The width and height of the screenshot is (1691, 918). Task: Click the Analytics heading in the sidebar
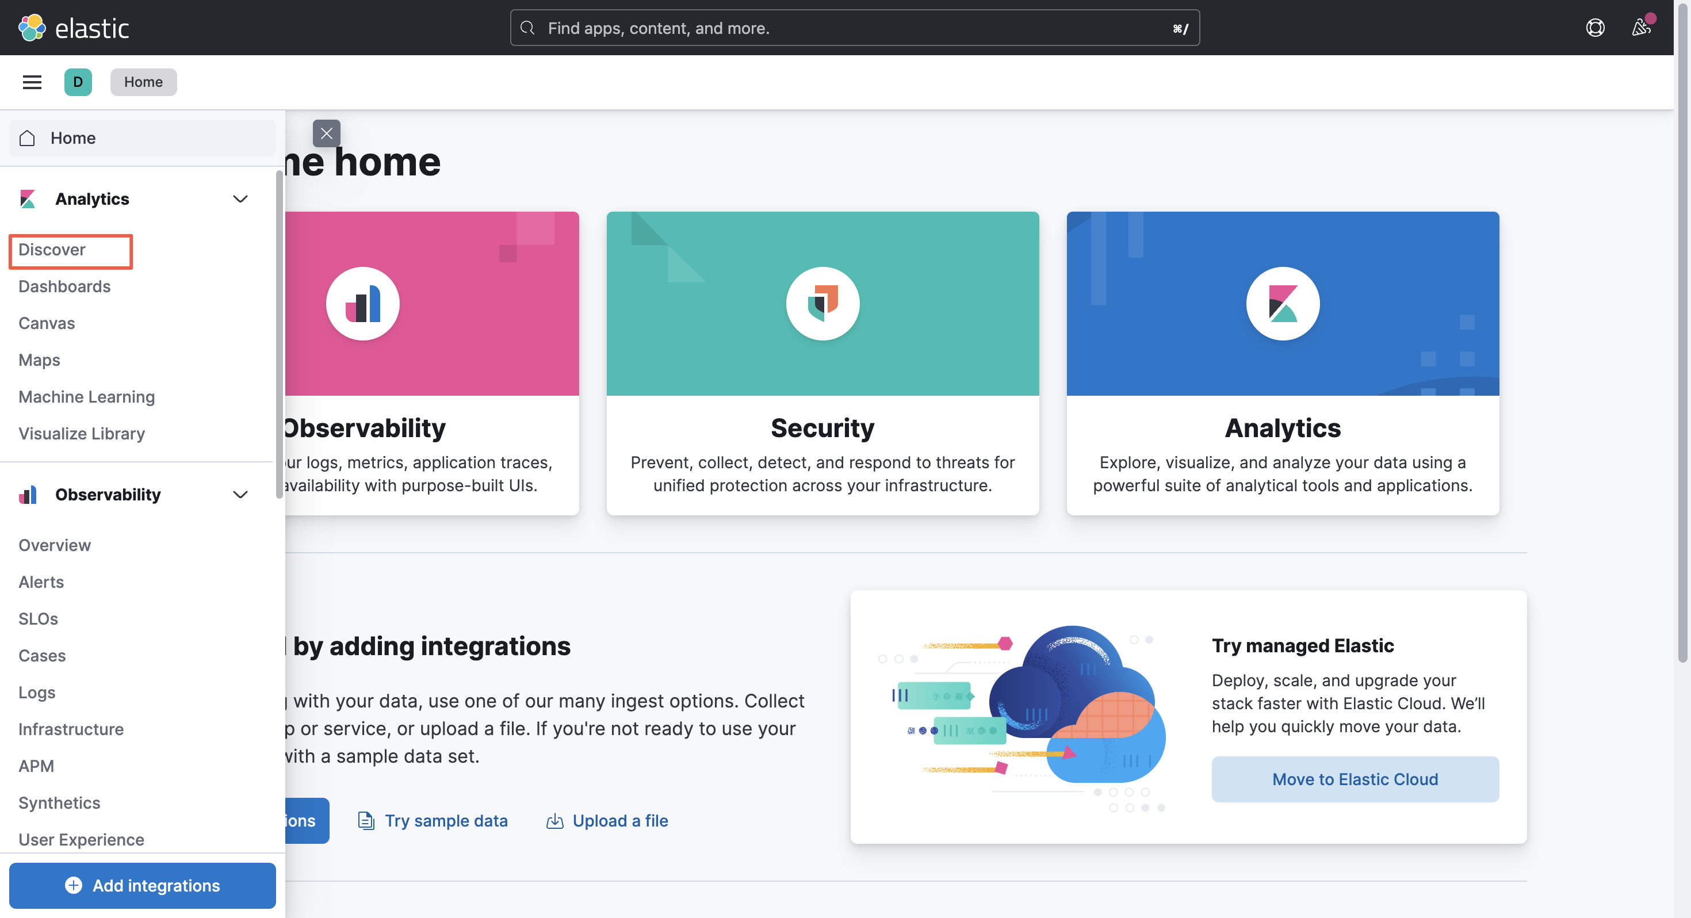[x=92, y=199]
